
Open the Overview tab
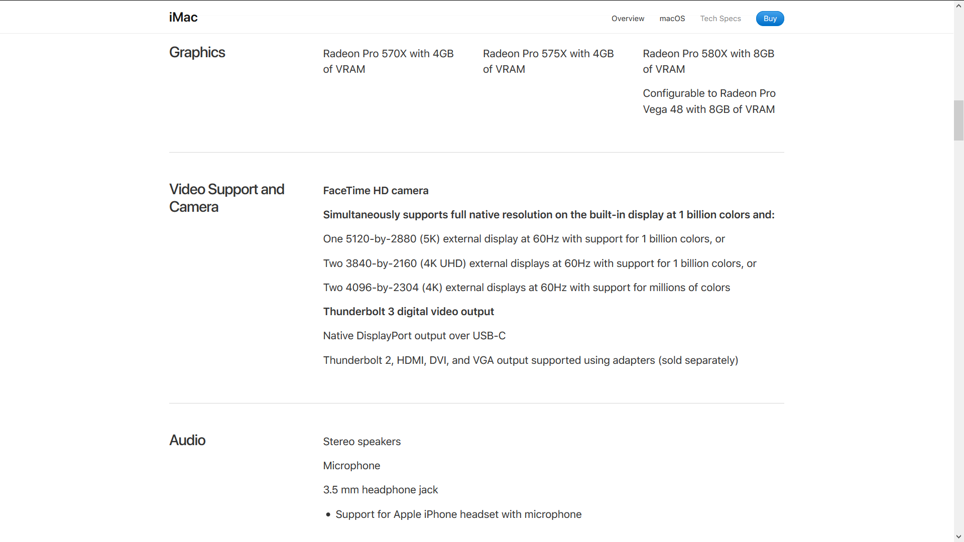point(628,19)
